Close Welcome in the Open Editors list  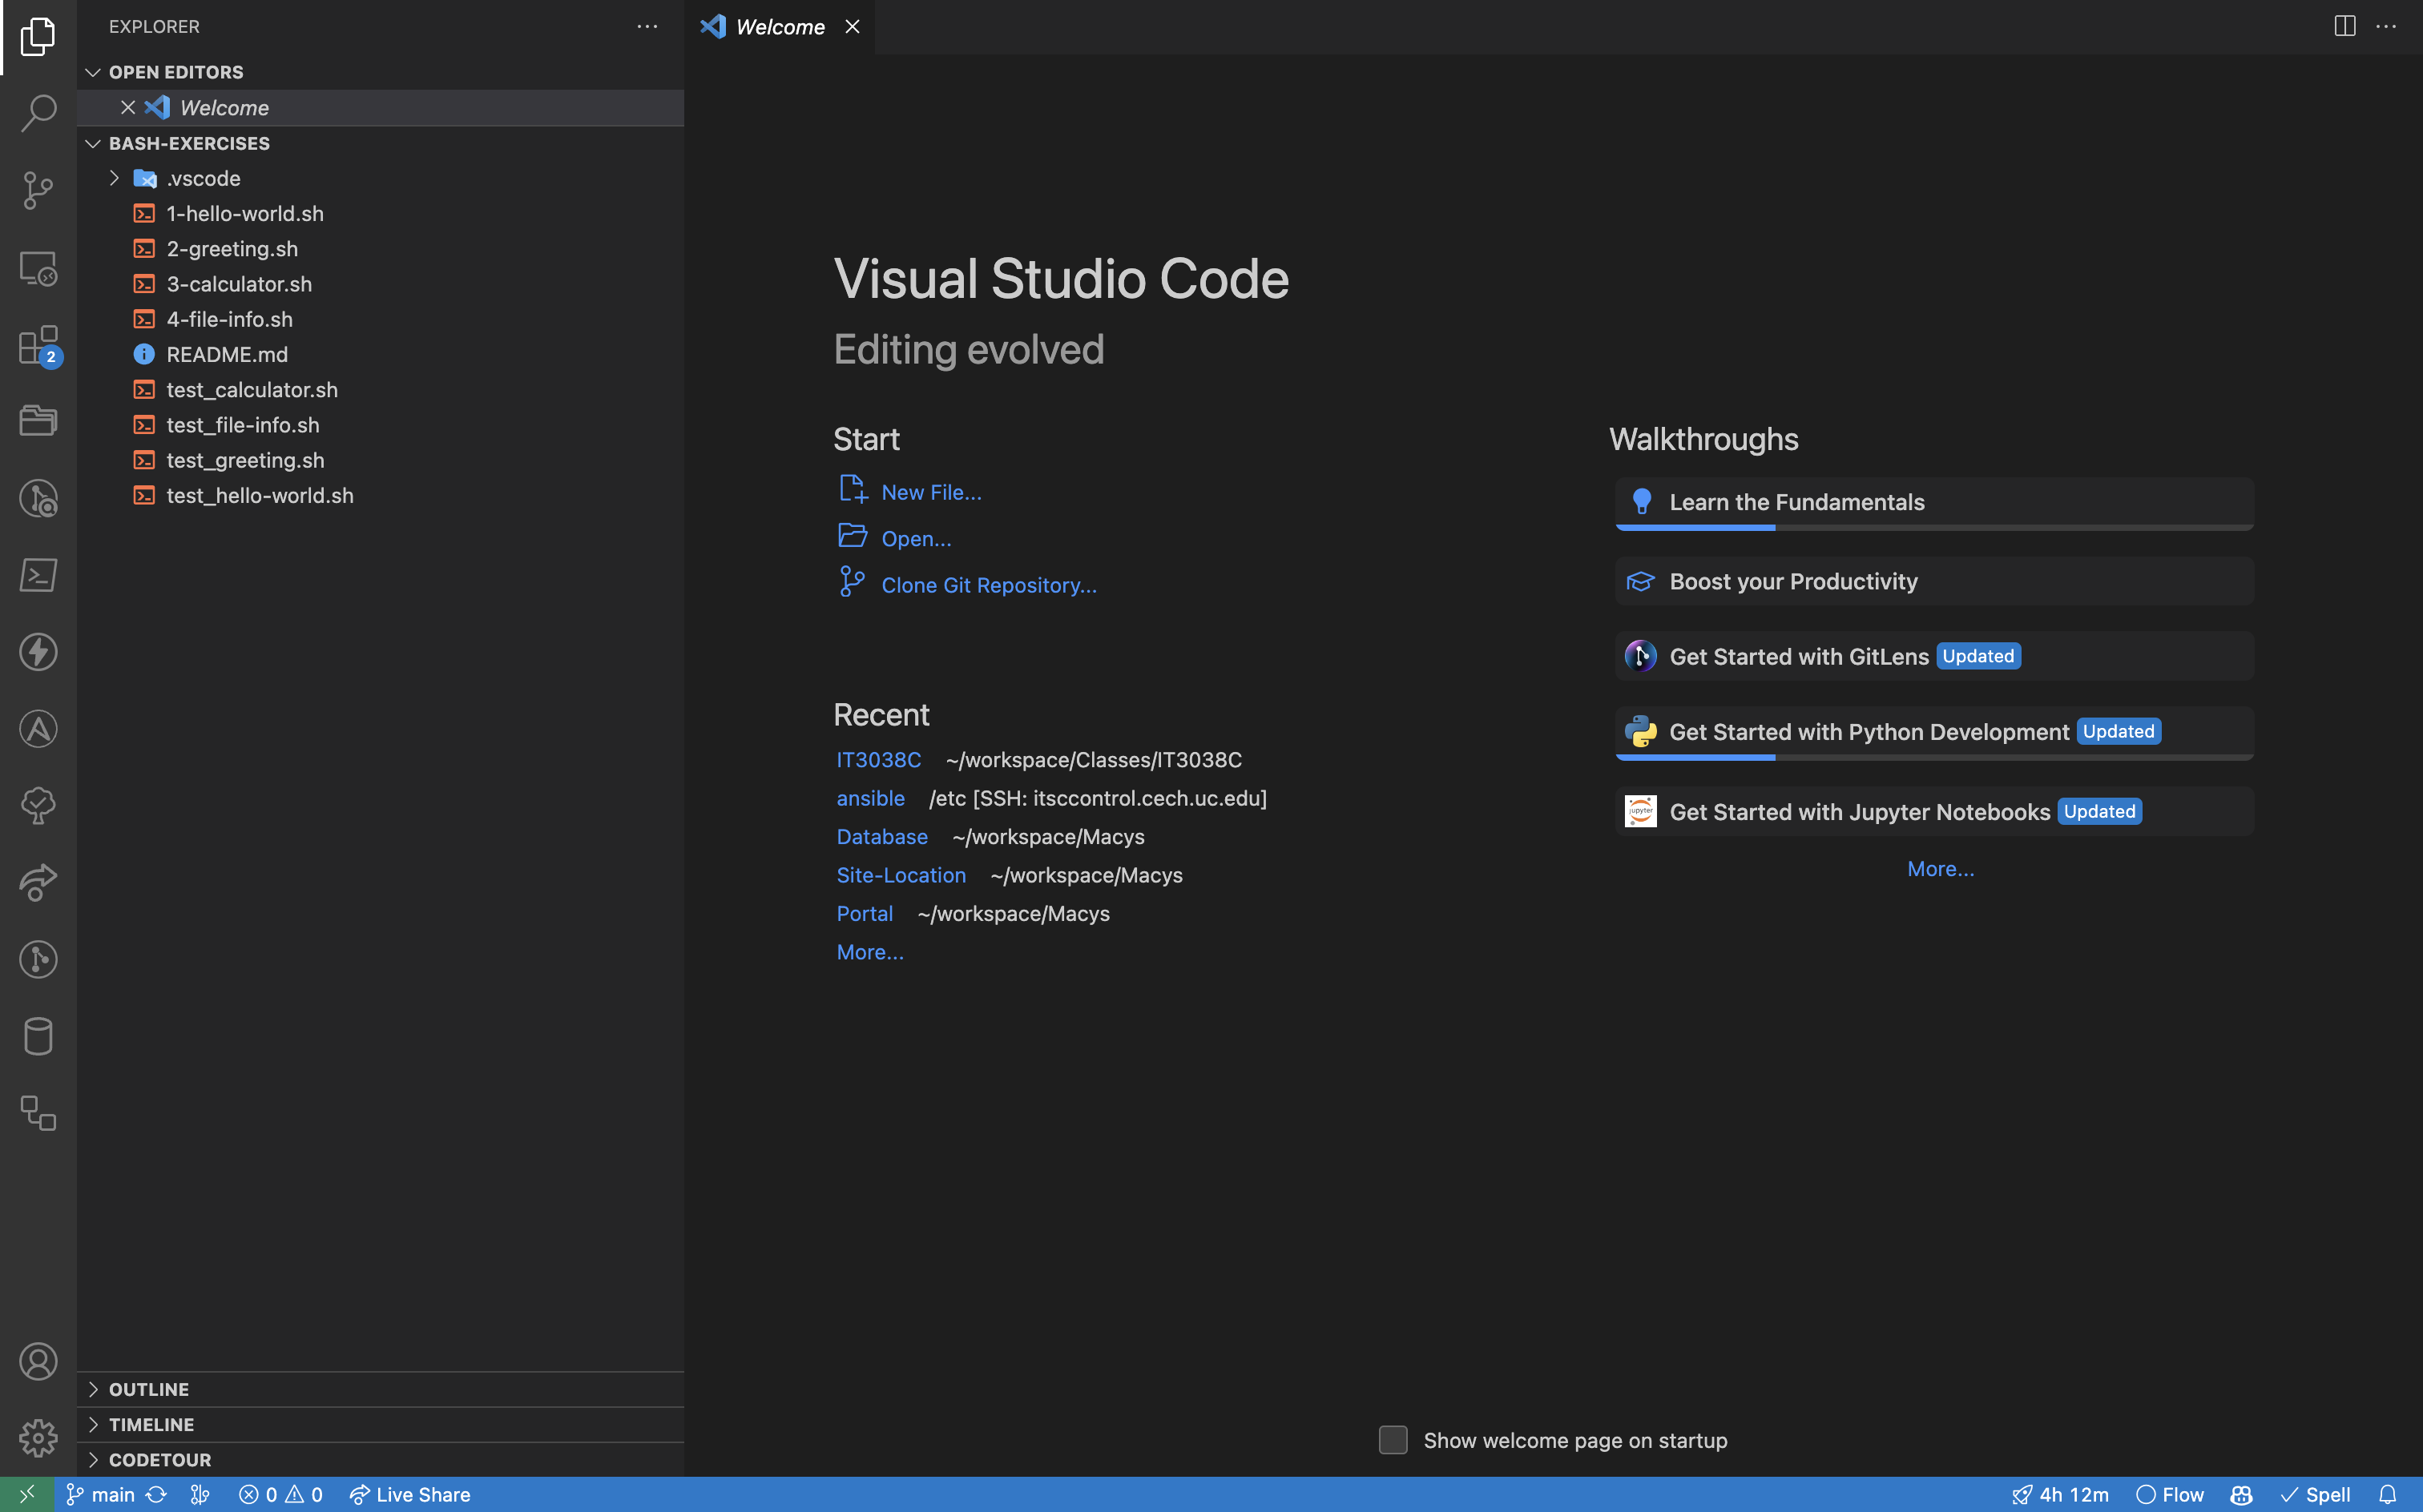click(127, 107)
